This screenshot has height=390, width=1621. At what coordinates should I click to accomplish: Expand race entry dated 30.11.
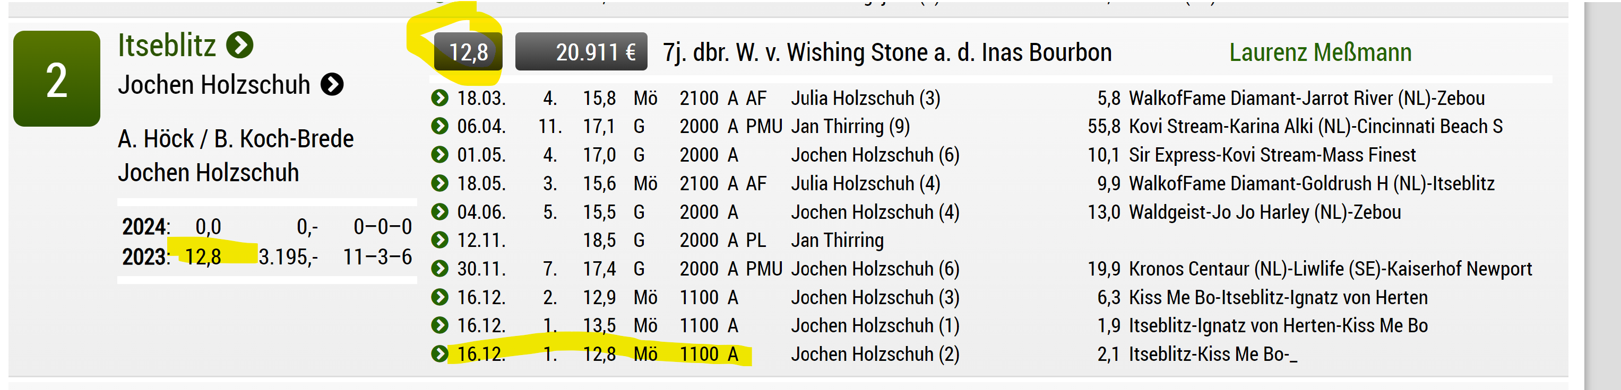tap(440, 269)
